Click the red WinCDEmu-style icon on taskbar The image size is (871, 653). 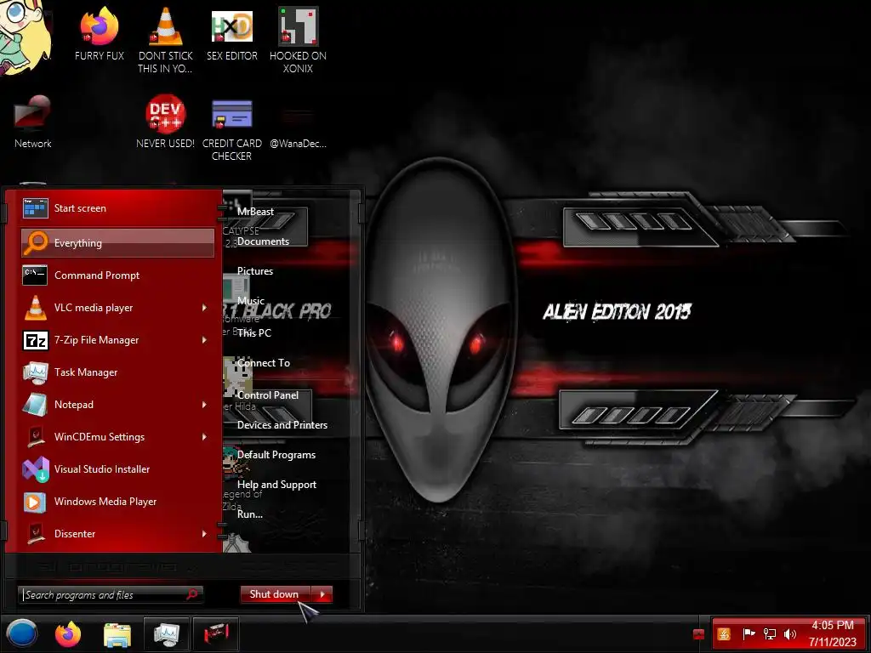[215, 634]
